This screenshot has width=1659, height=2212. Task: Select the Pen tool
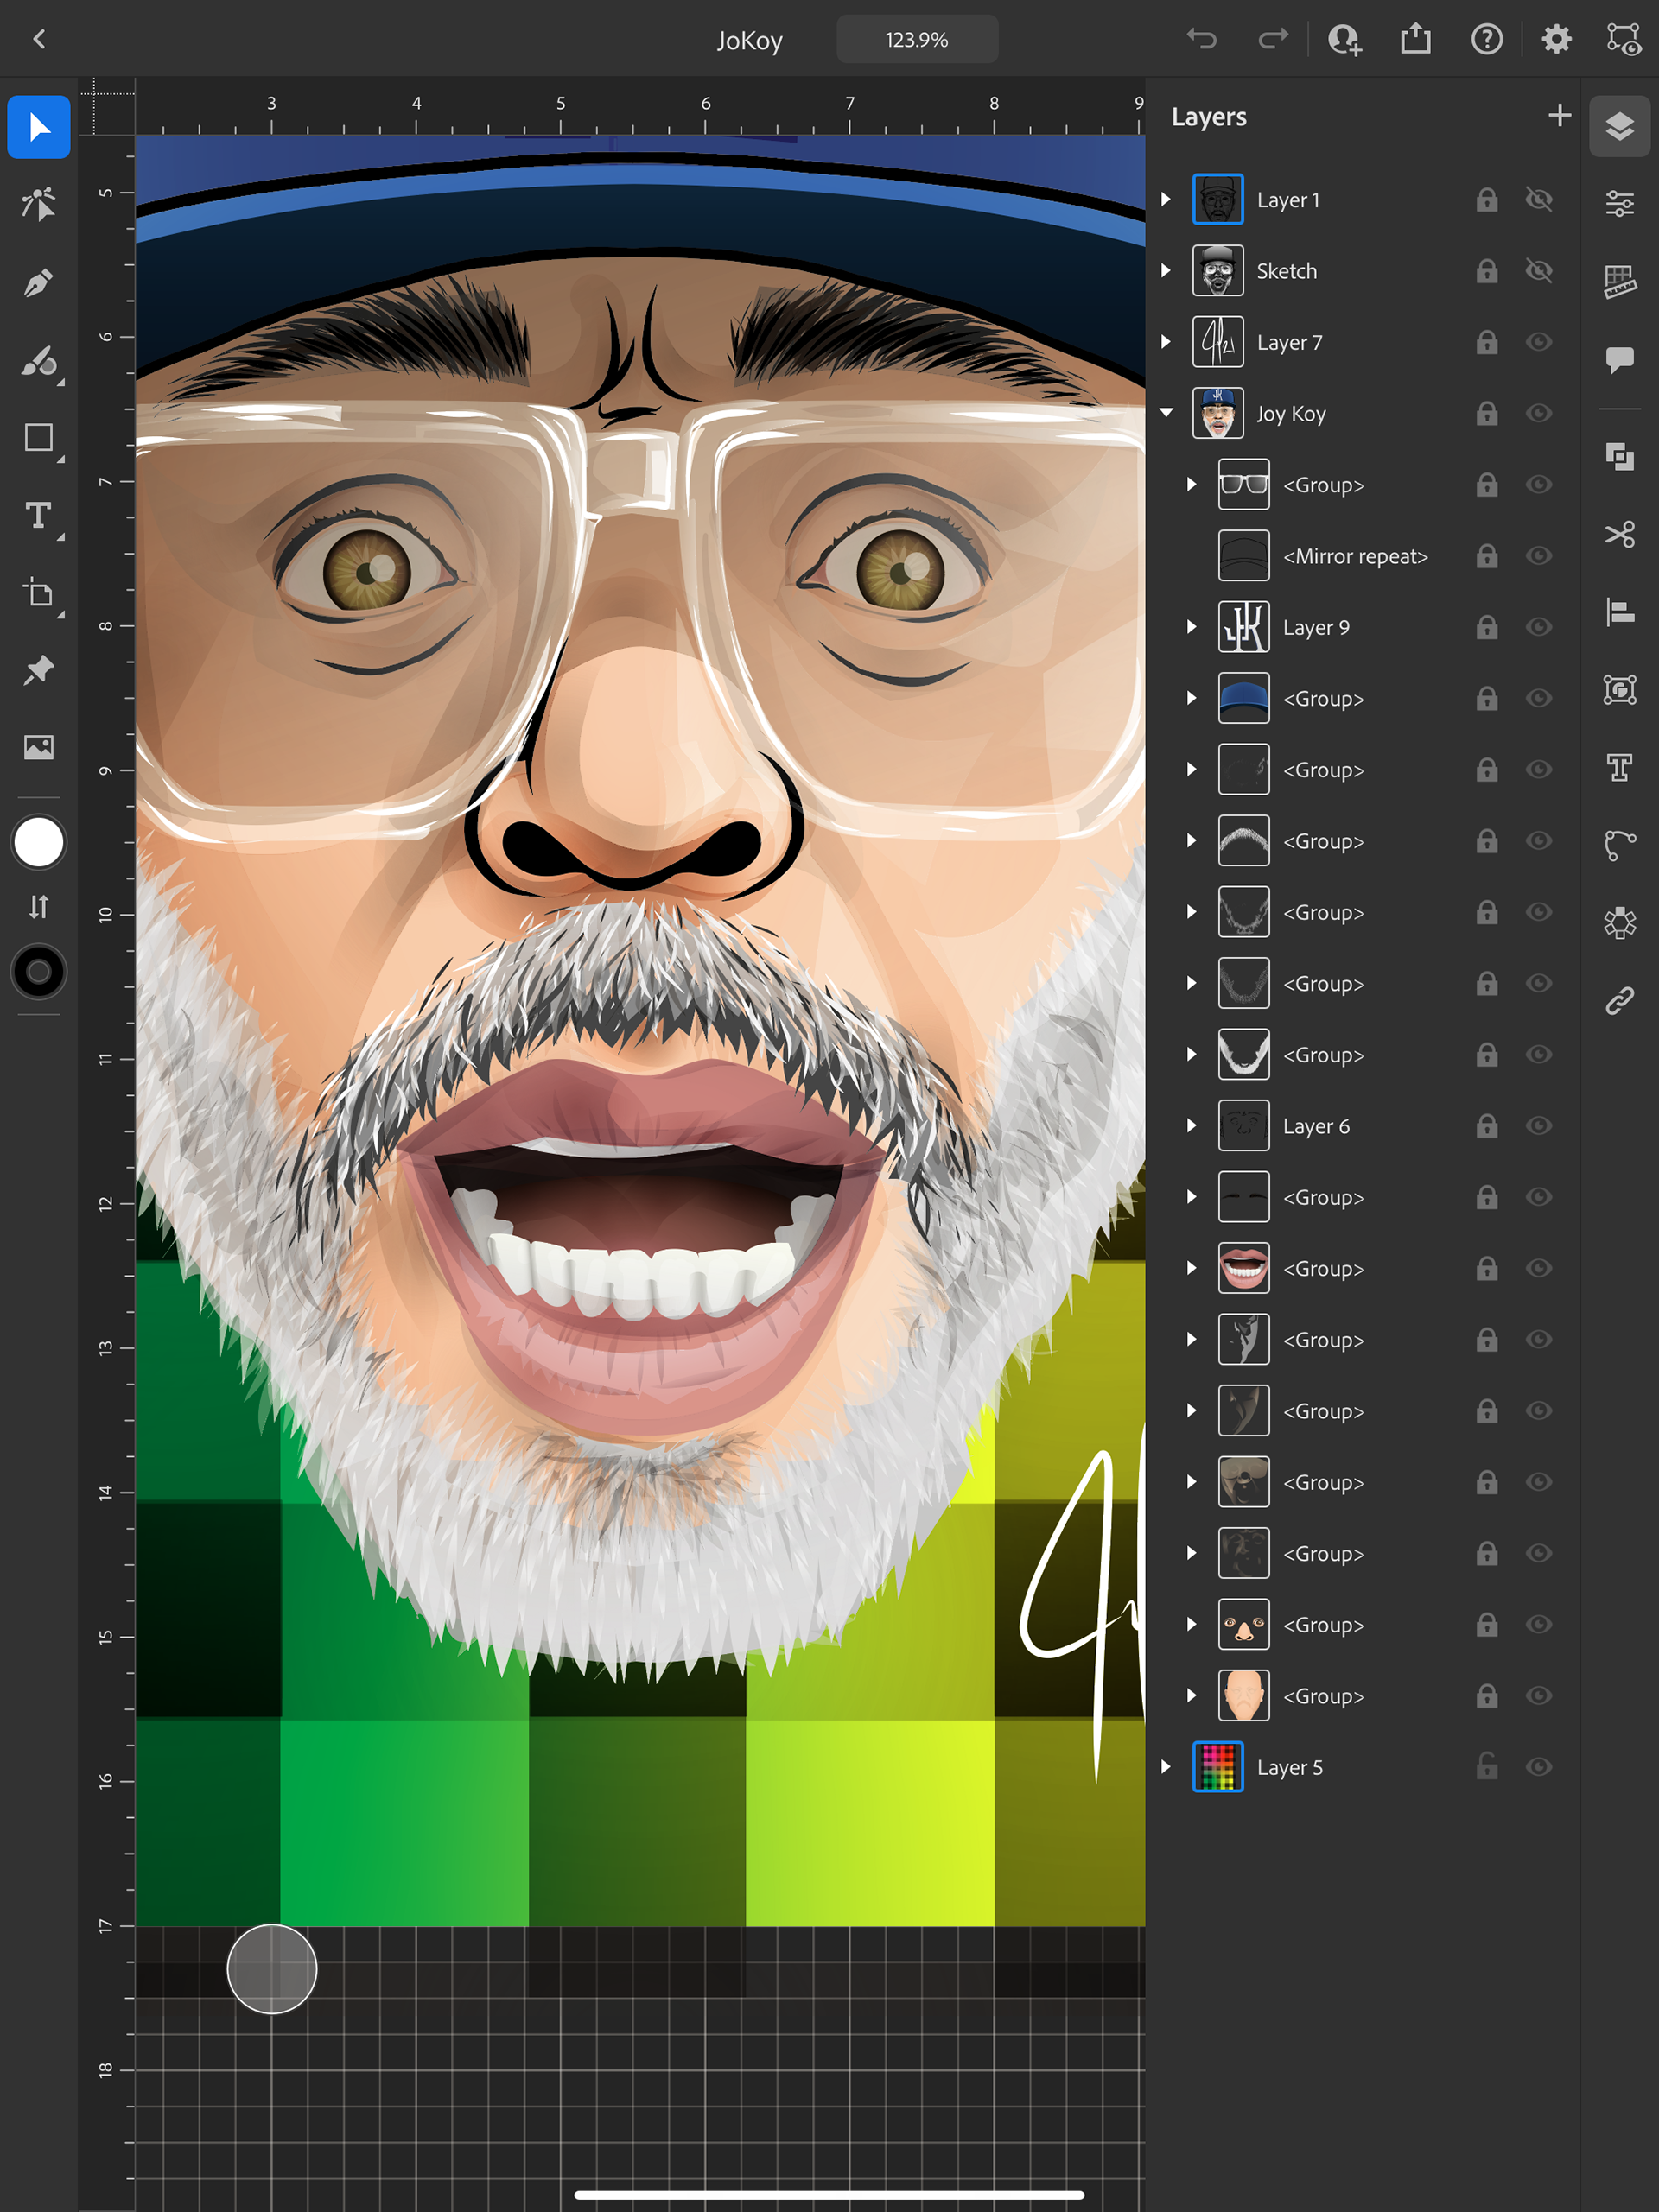click(38, 283)
